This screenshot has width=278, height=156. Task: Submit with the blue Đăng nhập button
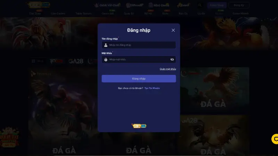pyautogui.click(x=139, y=79)
